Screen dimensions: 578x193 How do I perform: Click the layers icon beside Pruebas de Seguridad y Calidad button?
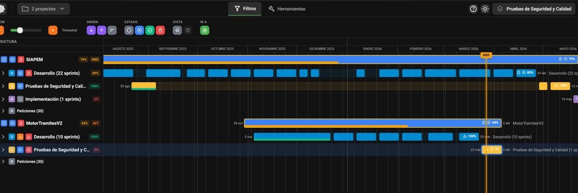point(500,9)
